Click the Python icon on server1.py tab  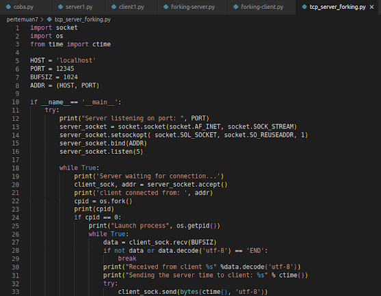click(60, 7)
